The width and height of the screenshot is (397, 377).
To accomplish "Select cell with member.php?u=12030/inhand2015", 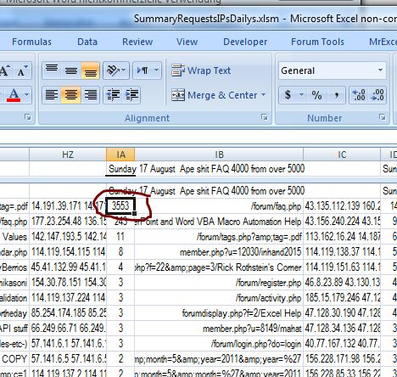I will tap(219, 252).
